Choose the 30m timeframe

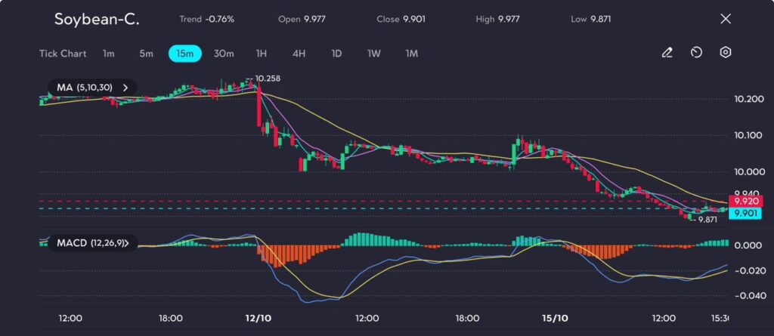[x=224, y=54]
